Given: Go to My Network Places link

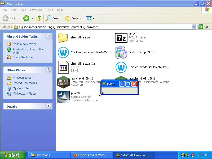Looking at the screenshot, I should 25,94.
